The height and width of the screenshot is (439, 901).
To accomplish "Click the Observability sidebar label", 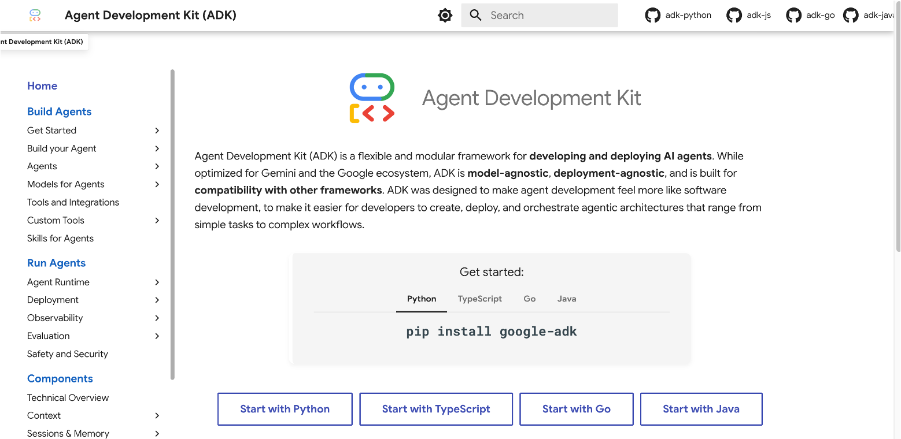I will point(55,318).
